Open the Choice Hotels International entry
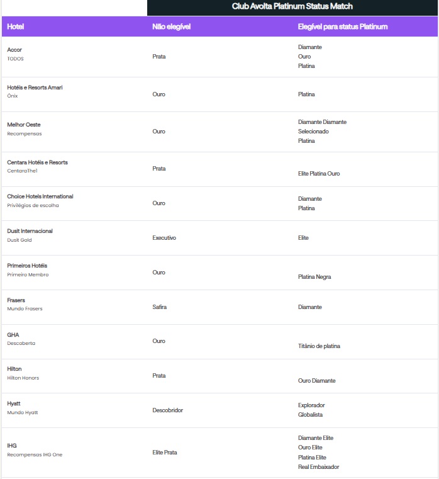 (x=40, y=196)
